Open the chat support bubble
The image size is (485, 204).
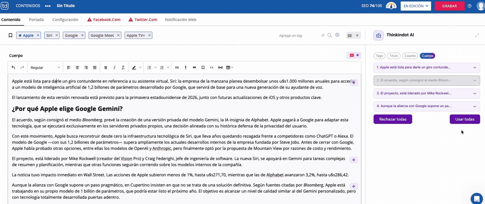click(x=477, y=198)
